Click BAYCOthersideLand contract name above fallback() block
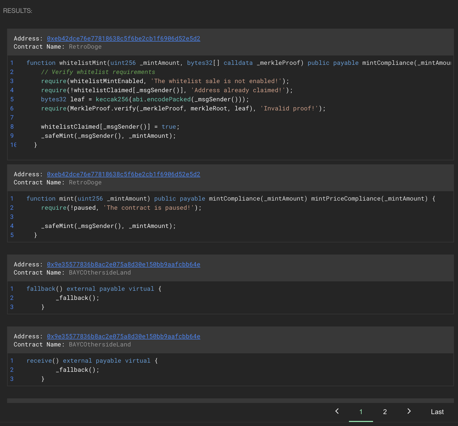The width and height of the screenshot is (458, 426). point(100,273)
